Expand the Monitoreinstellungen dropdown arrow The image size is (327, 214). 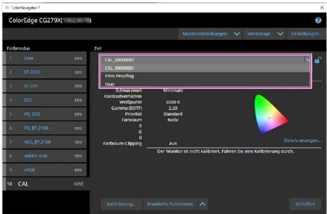pos(237,34)
